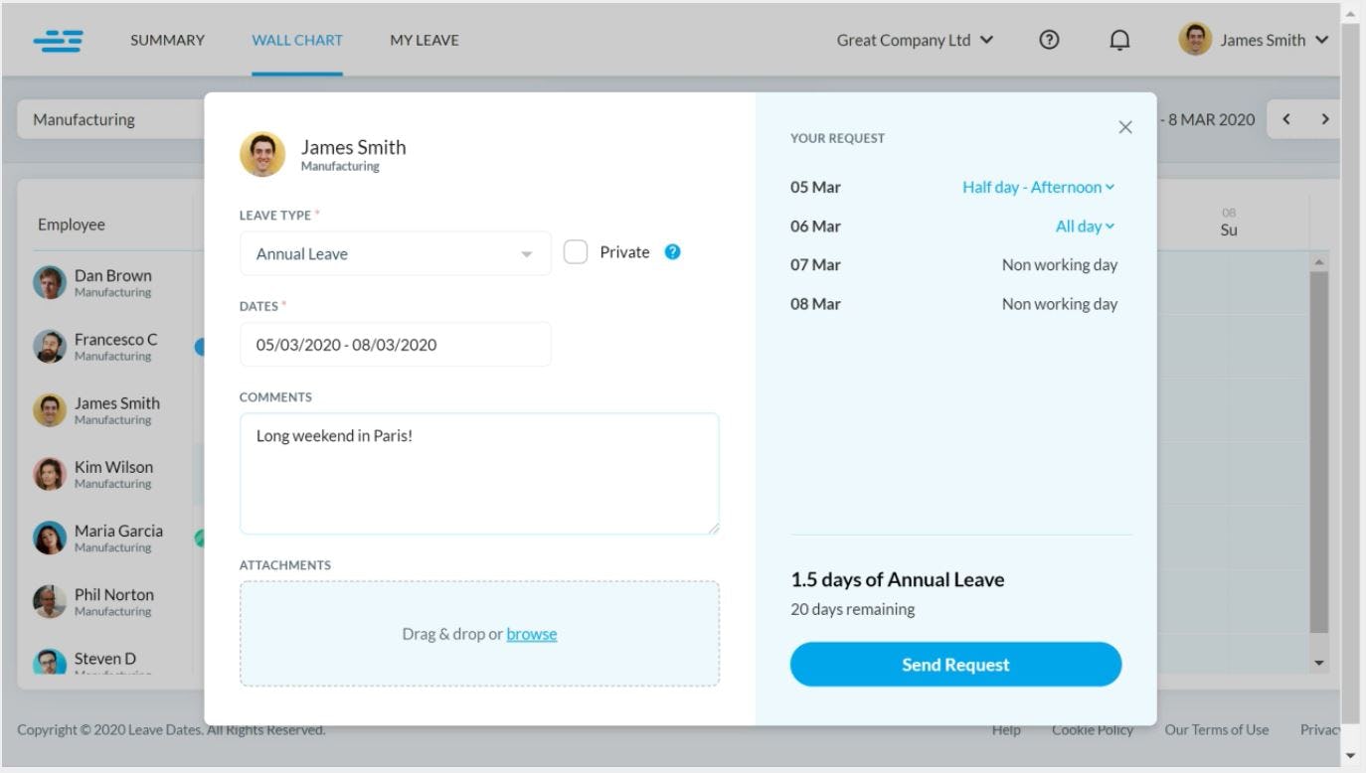Enable the Private checkbox
The height and width of the screenshot is (773, 1366).
[576, 251]
